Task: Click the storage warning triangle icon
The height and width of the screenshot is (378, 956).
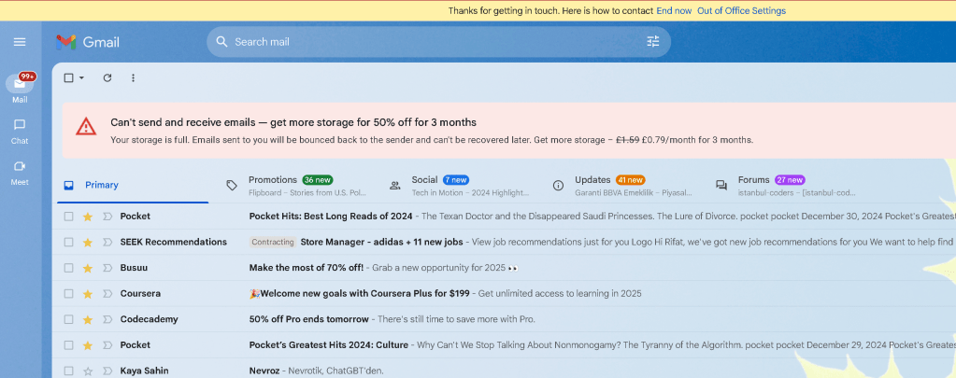Action: tap(86, 127)
